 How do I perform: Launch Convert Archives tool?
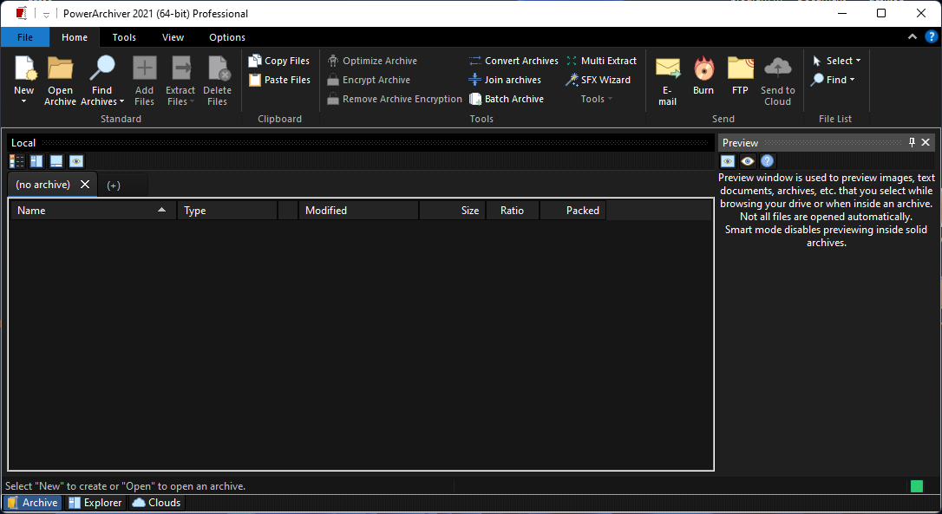(x=514, y=61)
